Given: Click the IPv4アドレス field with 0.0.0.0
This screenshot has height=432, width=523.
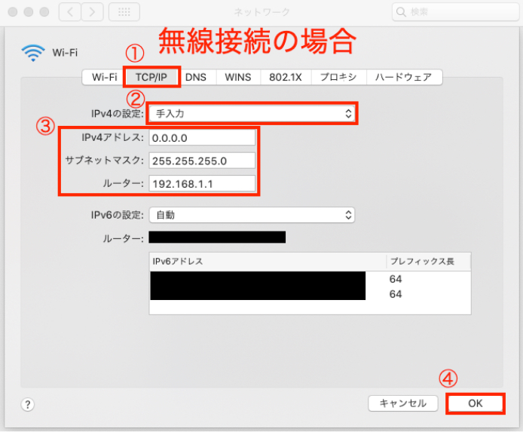Looking at the screenshot, I should click(x=202, y=138).
